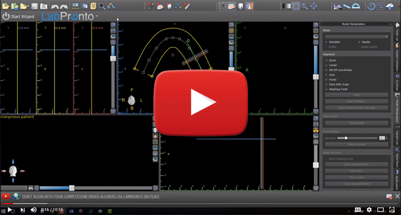Select the ruler distance measurement tool
401x215 pixels.
(346, 6)
